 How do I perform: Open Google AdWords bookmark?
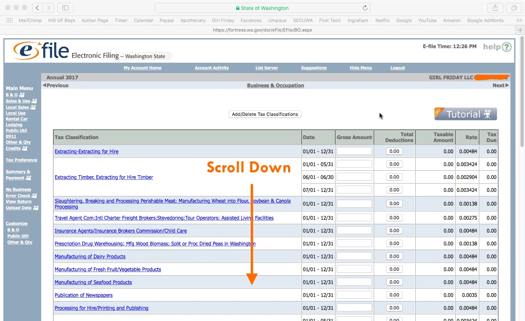485,20
